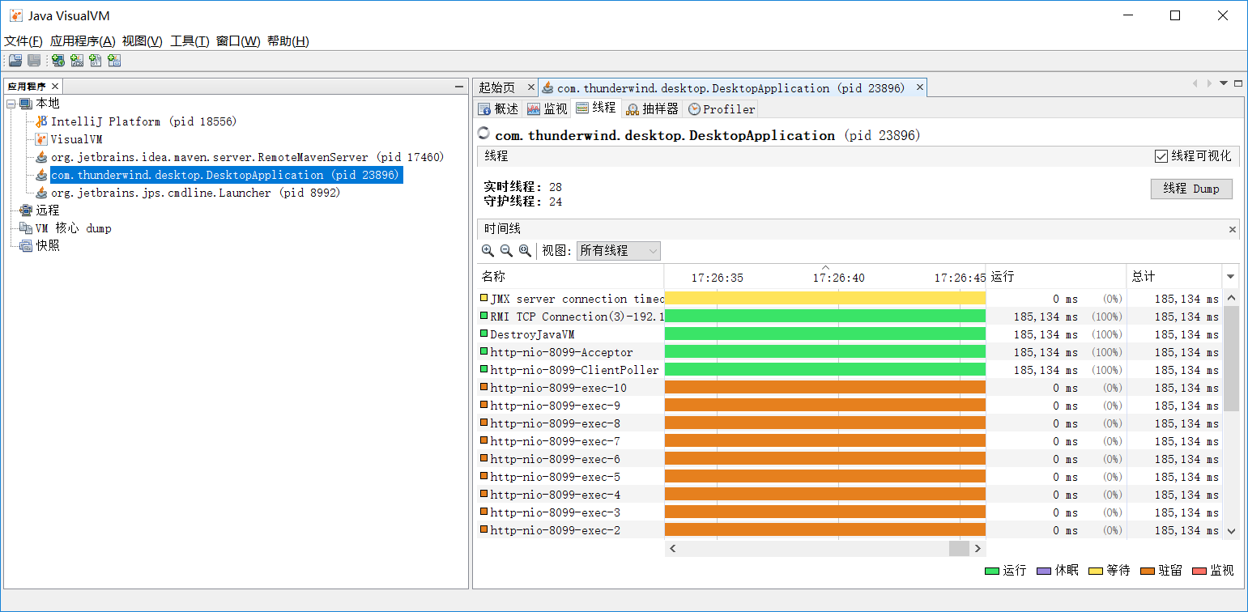The height and width of the screenshot is (612, 1248).
Task: Close the DesktopApplication tab
Action: pos(920,87)
